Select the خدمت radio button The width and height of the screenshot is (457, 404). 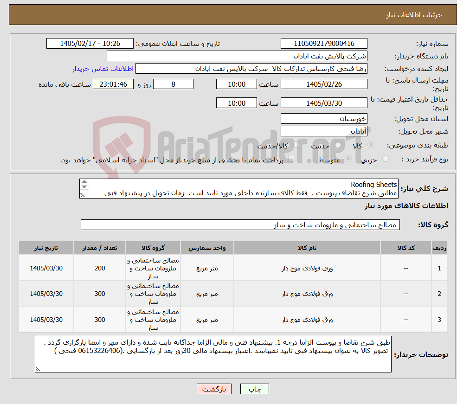[x=338, y=145]
